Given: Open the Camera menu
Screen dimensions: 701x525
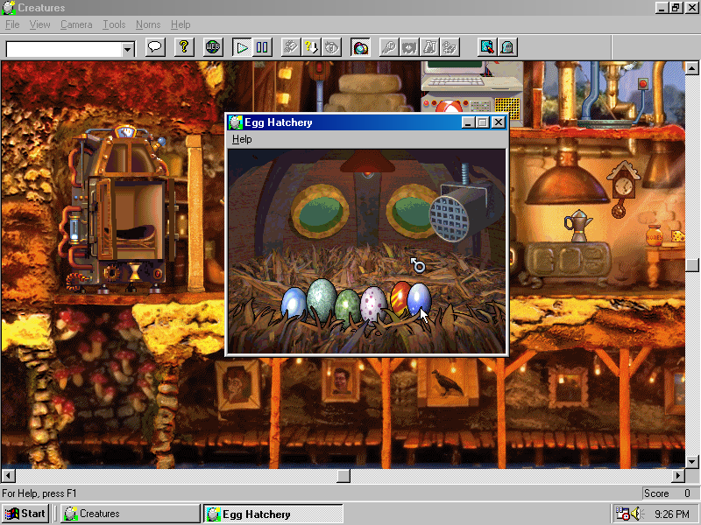Looking at the screenshot, I should (x=76, y=24).
